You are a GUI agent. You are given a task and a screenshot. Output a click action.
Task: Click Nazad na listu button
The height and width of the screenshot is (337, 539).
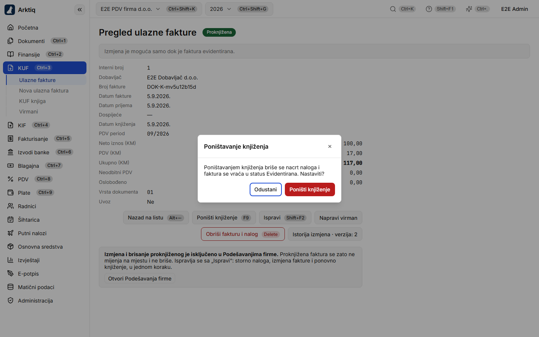pyautogui.click(x=156, y=218)
